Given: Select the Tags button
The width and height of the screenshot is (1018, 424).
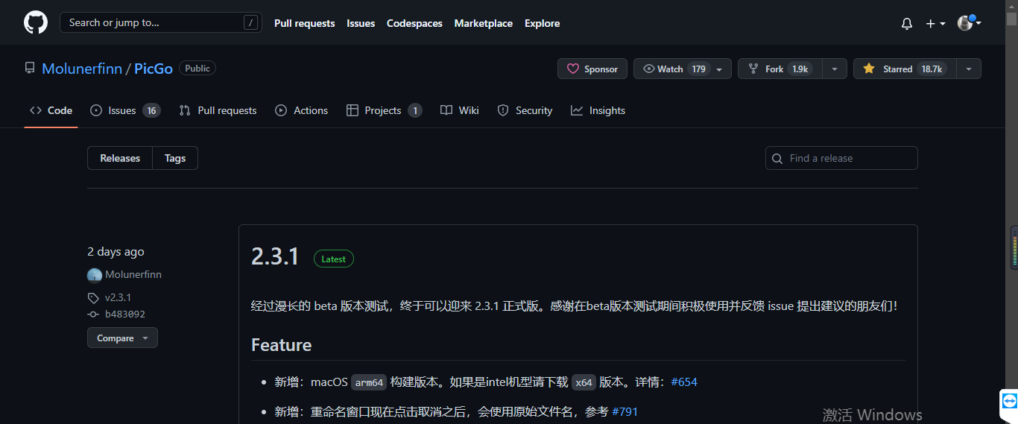Looking at the screenshot, I should tap(175, 158).
